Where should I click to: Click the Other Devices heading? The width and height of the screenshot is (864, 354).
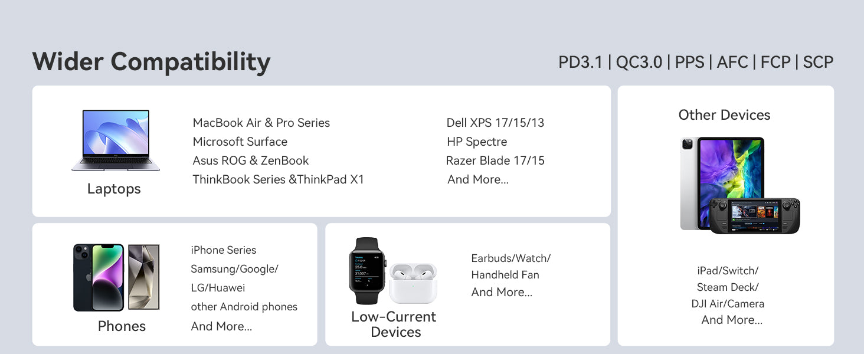pos(724,115)
